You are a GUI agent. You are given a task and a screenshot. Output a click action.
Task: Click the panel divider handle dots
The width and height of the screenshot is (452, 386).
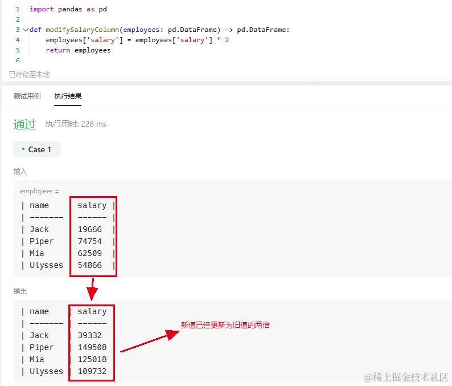tap(314, 83)
